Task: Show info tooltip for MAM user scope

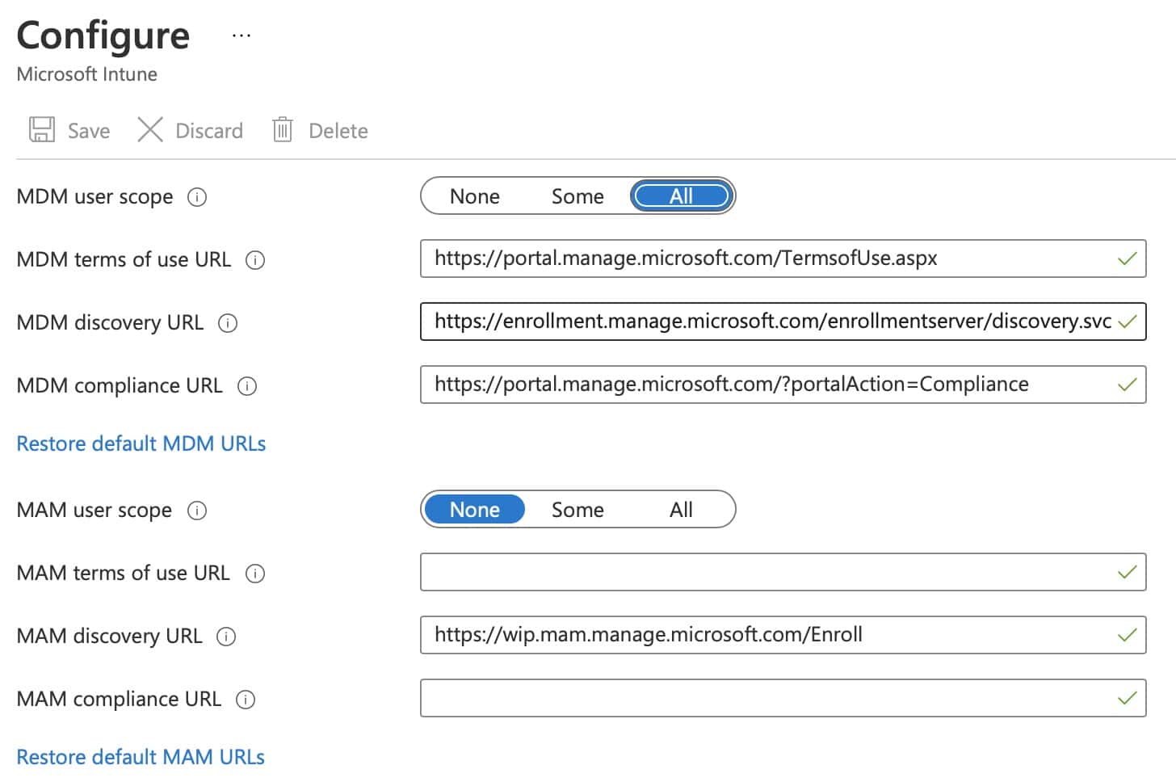Action: (x=197, y=511)
